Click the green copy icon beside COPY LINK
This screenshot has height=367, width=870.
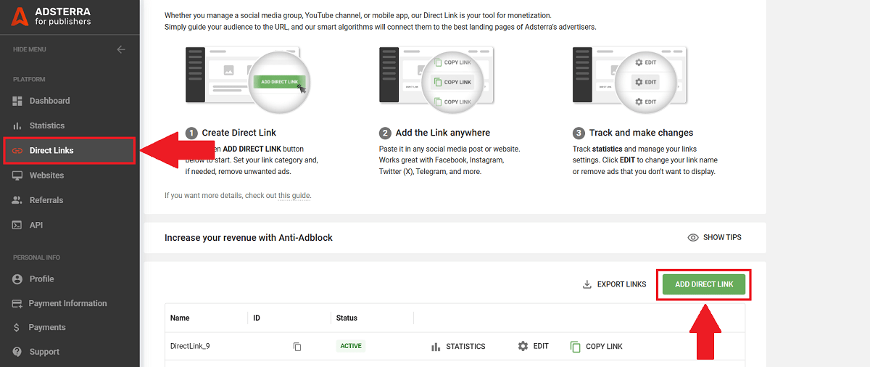coord(576,347)
